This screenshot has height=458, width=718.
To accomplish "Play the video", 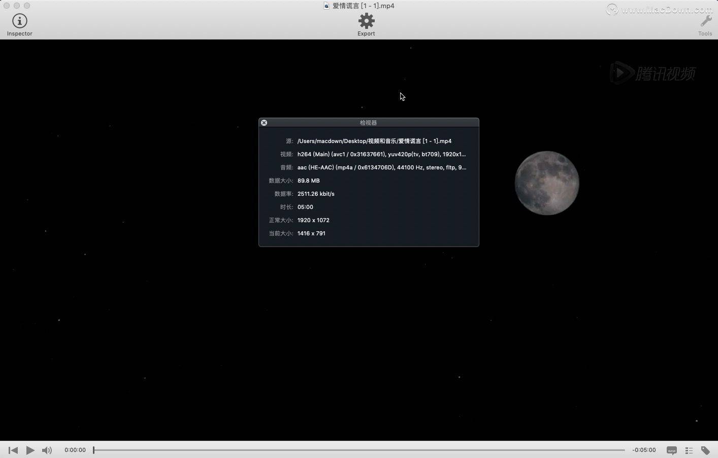I will pos(30,450).
